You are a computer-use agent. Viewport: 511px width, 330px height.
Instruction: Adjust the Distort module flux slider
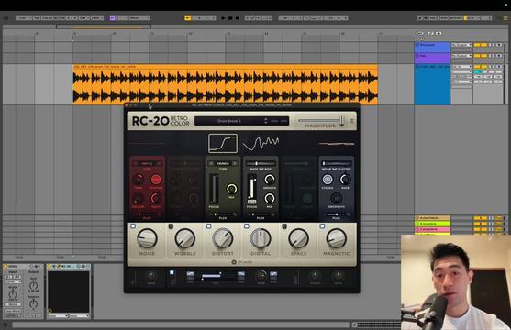[223, 214]
